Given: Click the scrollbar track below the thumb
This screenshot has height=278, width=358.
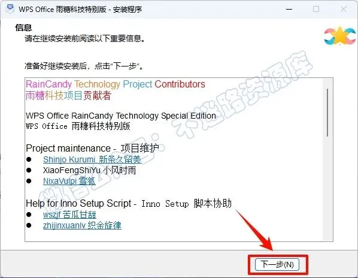Looking at the screenshot, I should tap(327, 188).
